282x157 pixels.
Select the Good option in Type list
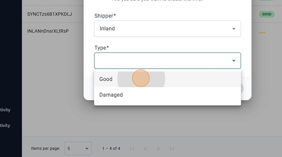106,79
